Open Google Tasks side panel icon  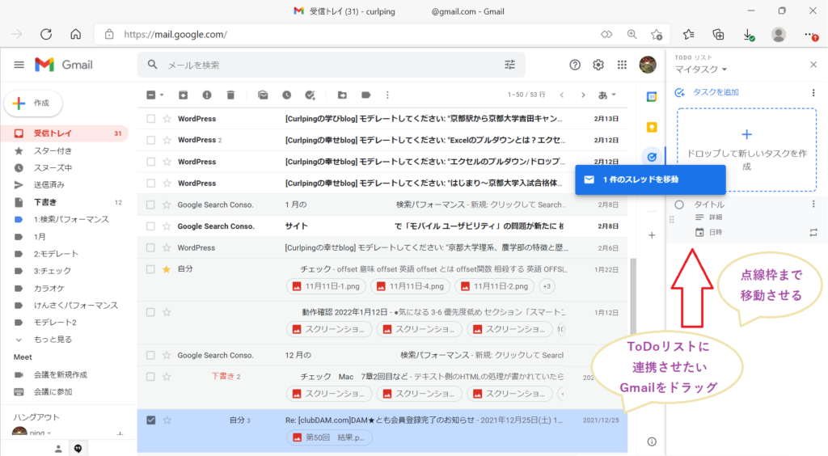[x=652, y=157]
